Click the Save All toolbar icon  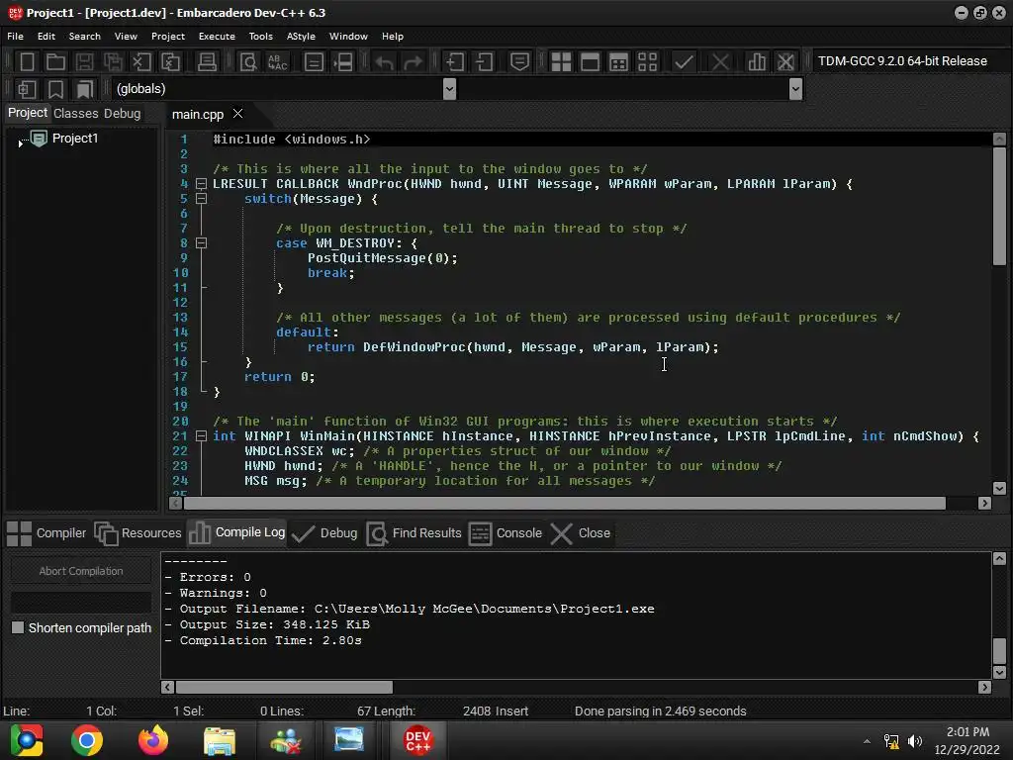pyautogui.click(x=113, y=62)
